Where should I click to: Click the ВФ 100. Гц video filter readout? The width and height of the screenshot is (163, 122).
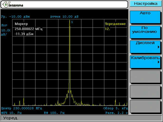(54, 113)
